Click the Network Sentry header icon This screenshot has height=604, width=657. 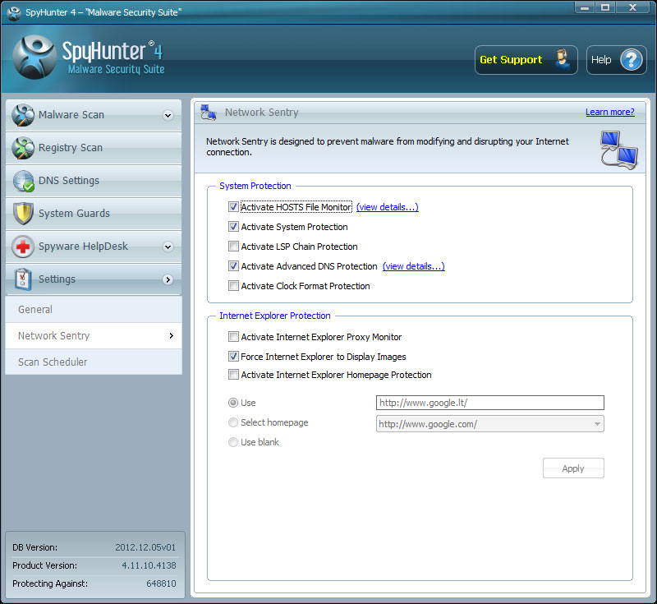(209, 113)
